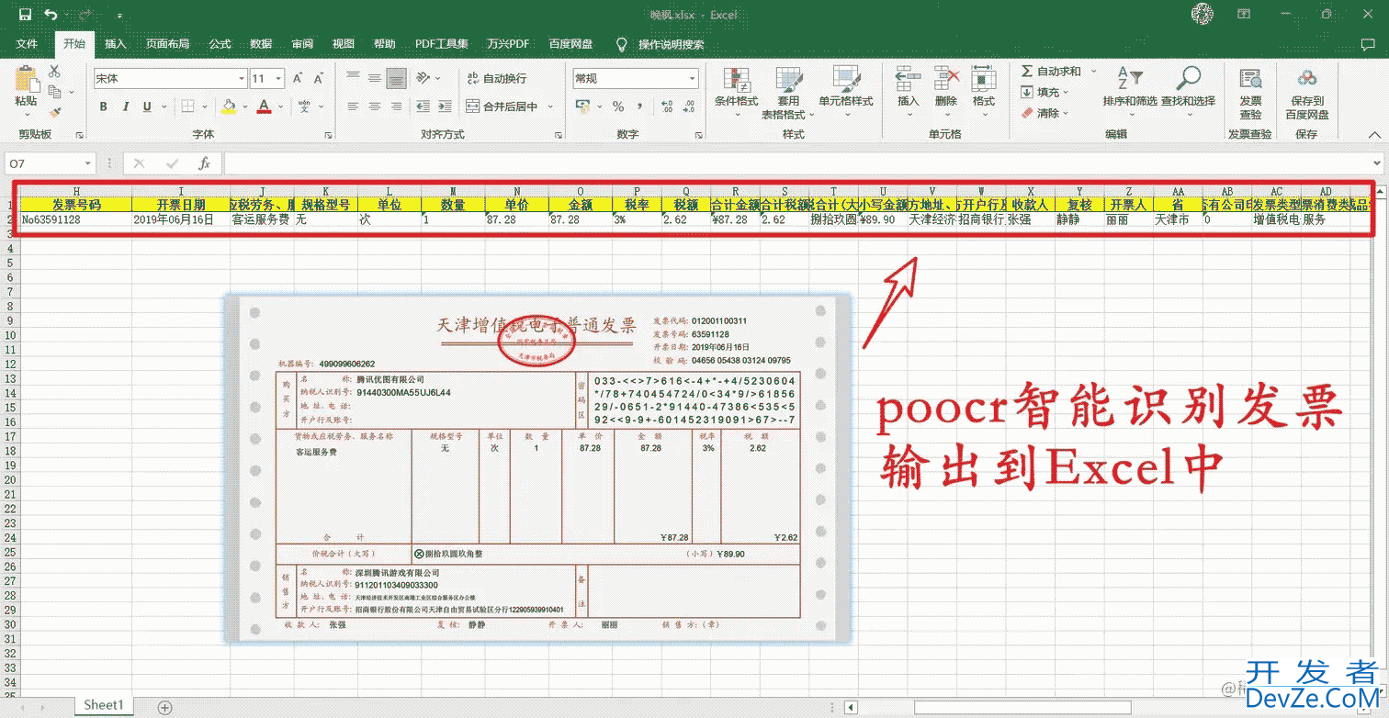The height and width of the screenshot is (718, 1389).
Task: Click the AutoSum (自动求和) button
Action: (1051, 72)
